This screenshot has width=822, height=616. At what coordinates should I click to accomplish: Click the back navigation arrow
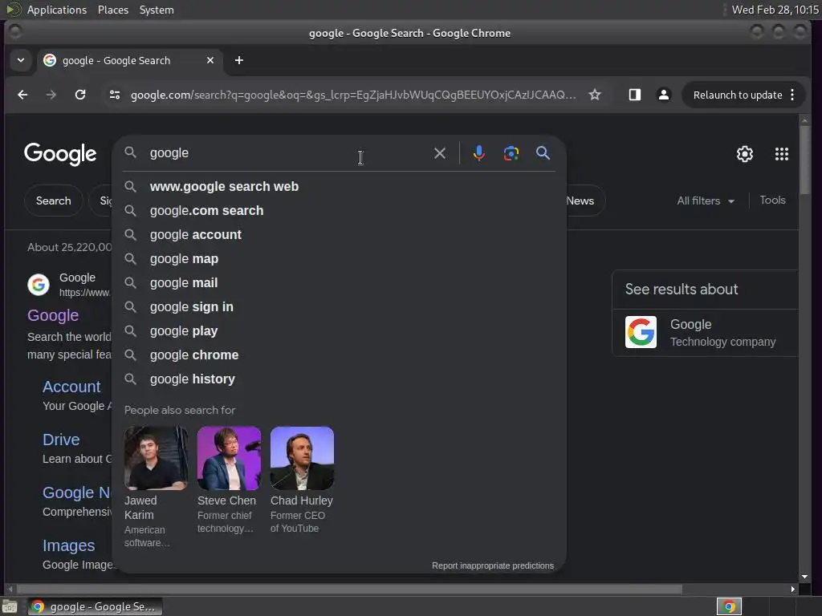pos(22,95)
